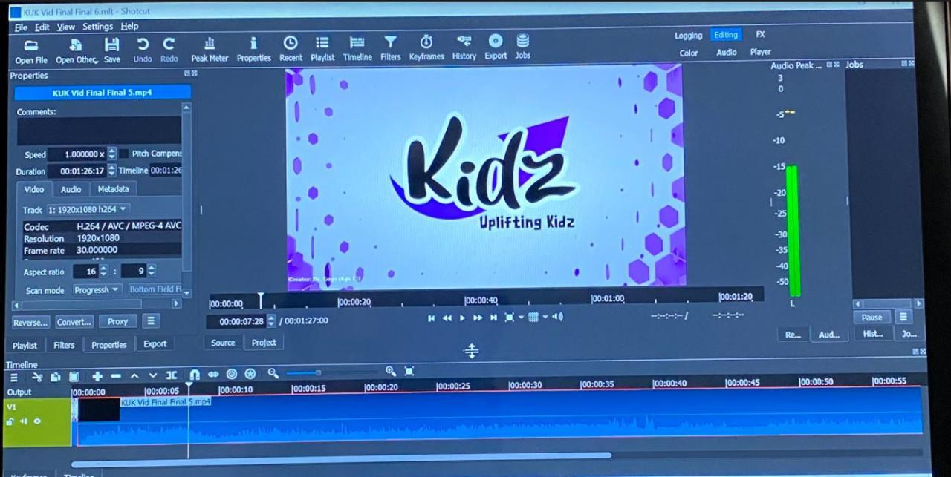Zoom in the timeline magnifier icon
Viewport: 951px width, 477px height.
(x=391, y=371)
